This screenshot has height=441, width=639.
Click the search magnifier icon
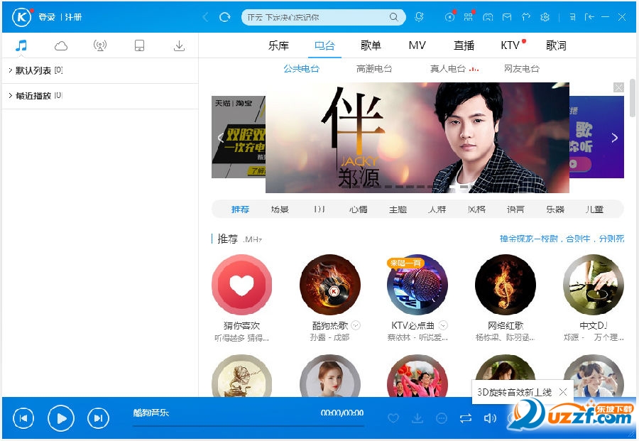coord(393,17)
